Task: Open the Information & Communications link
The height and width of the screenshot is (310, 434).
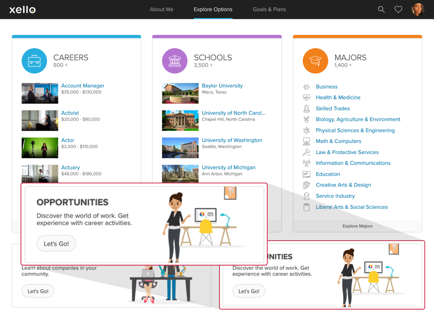Action: pos(353,163)
